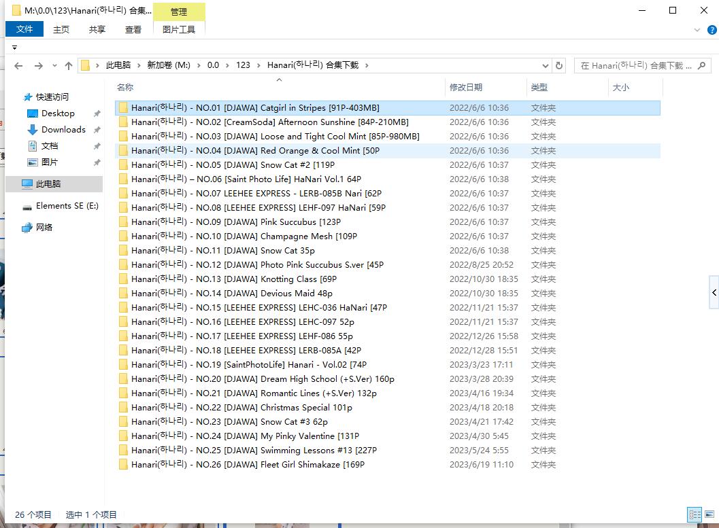Image resolution: width=719 pixels, height=528 pixels.
Task: Click folder icon of NO.05 Snow Cat #2
Action: pyautogui.click(x=123, y=165)
